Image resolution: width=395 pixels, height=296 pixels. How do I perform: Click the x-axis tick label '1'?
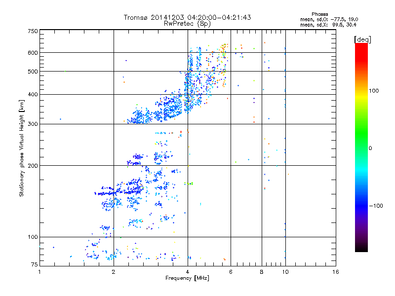coord(39,272)
